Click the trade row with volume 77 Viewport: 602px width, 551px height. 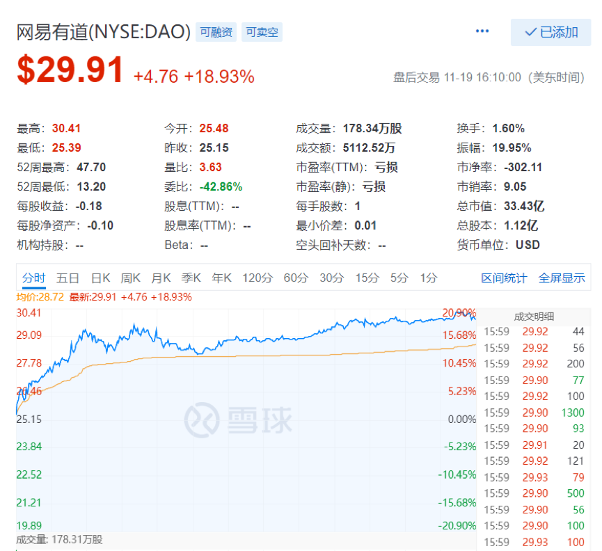click(534, 381)
